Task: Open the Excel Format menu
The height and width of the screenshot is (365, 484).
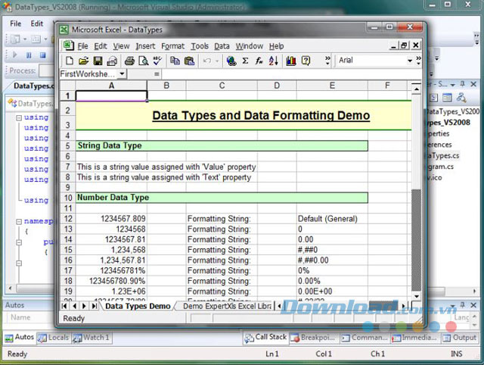Action: (x=172, y=46)
